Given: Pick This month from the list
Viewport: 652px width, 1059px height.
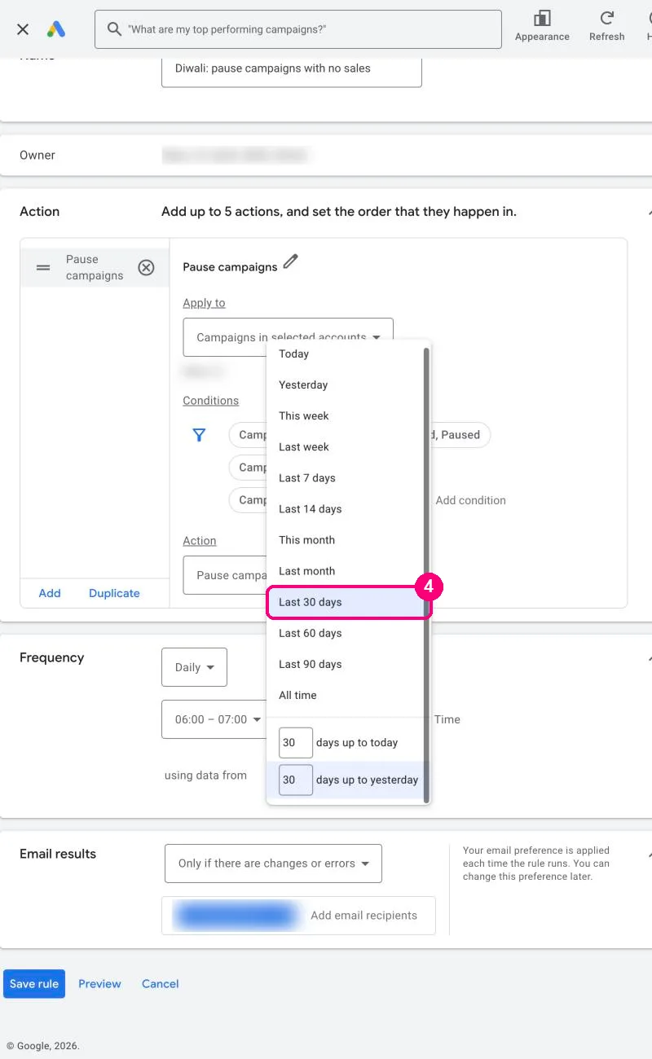Looking at the screenshot, I should tap(345, 540).
